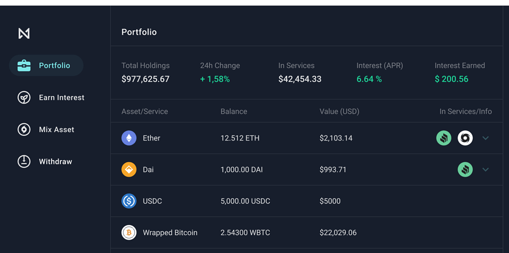Click the Mix Asset swirl icon

tap(24, 130)
